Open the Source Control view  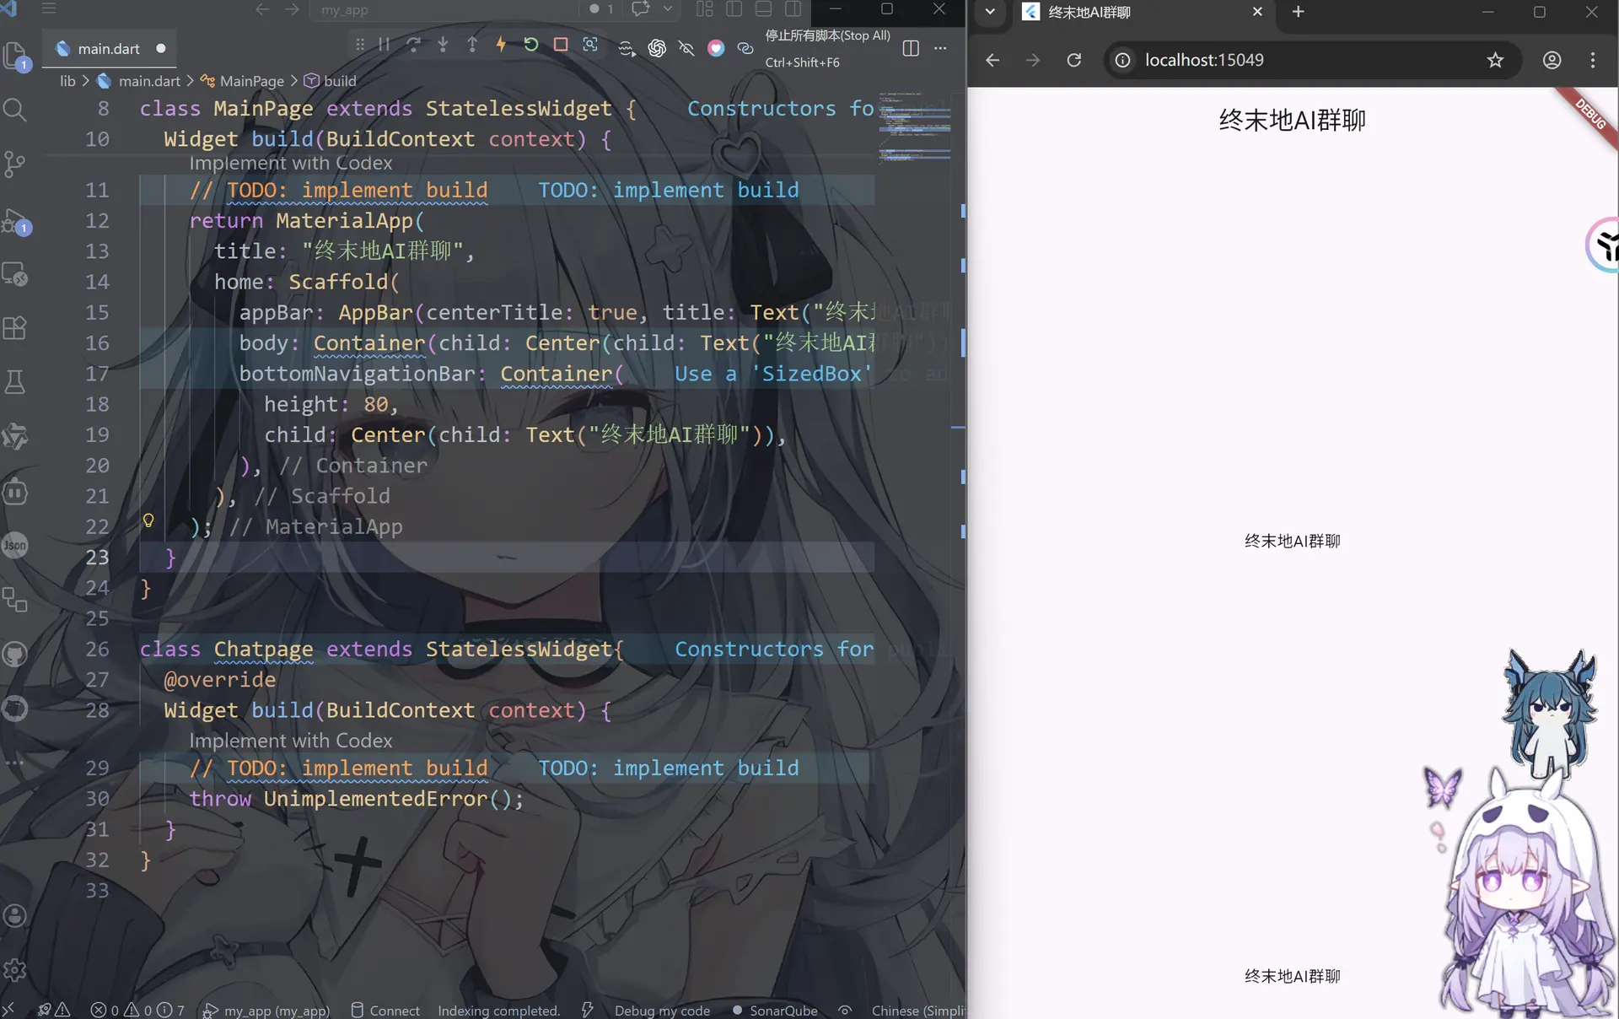[x=15, y=164]
